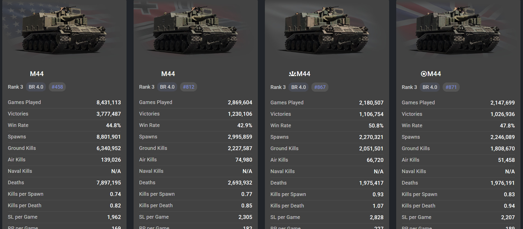523x229 pixels.
Task: Select BR 4.0 badge beside #812
Action: pyautogui.click(x=167, y=87)
